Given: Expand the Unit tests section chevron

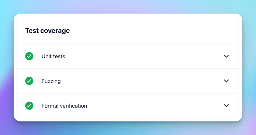Looking at the screenshot, I should coord(226,56).
